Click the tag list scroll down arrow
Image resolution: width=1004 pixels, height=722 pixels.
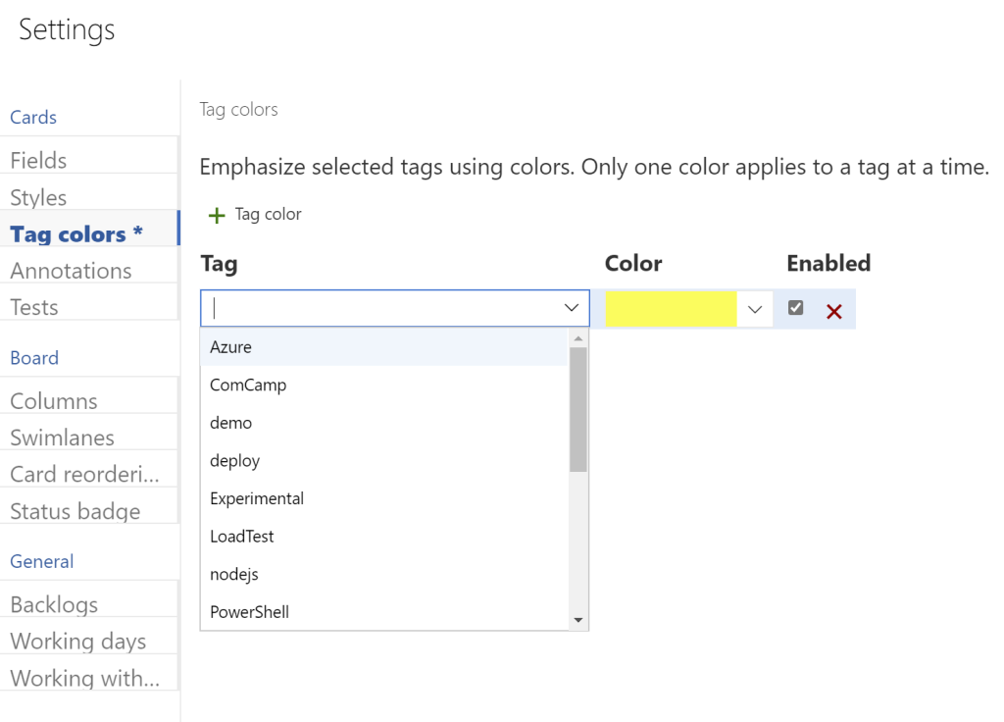[x=578, y=620]
